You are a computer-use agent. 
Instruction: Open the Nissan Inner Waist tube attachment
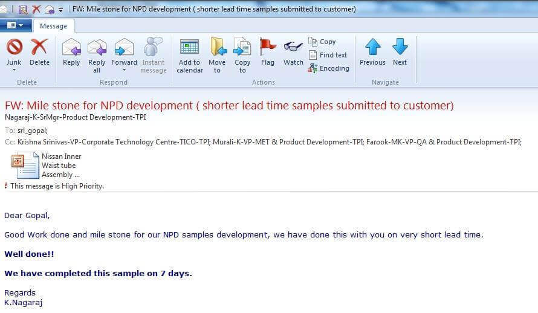coord(47,166)
